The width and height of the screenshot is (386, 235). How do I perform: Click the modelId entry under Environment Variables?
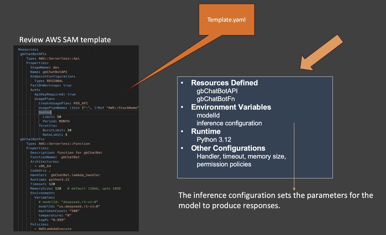click(x=208, y=115)
